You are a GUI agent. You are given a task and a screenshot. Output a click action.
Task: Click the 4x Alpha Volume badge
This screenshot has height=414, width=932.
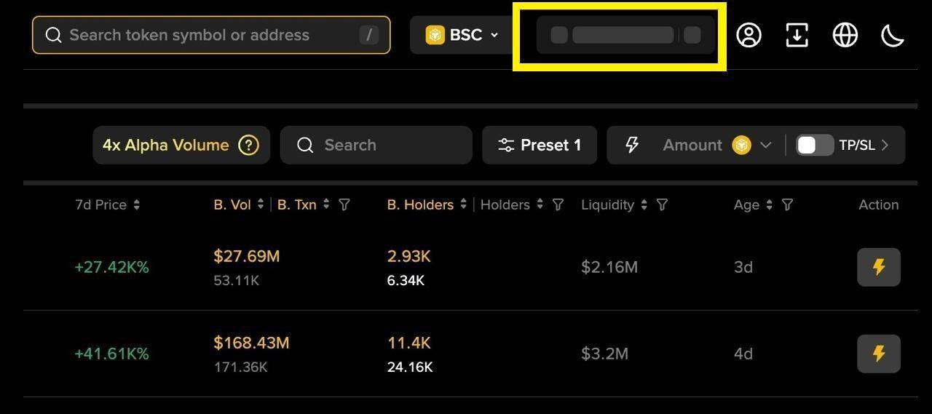tap(166, 145)
